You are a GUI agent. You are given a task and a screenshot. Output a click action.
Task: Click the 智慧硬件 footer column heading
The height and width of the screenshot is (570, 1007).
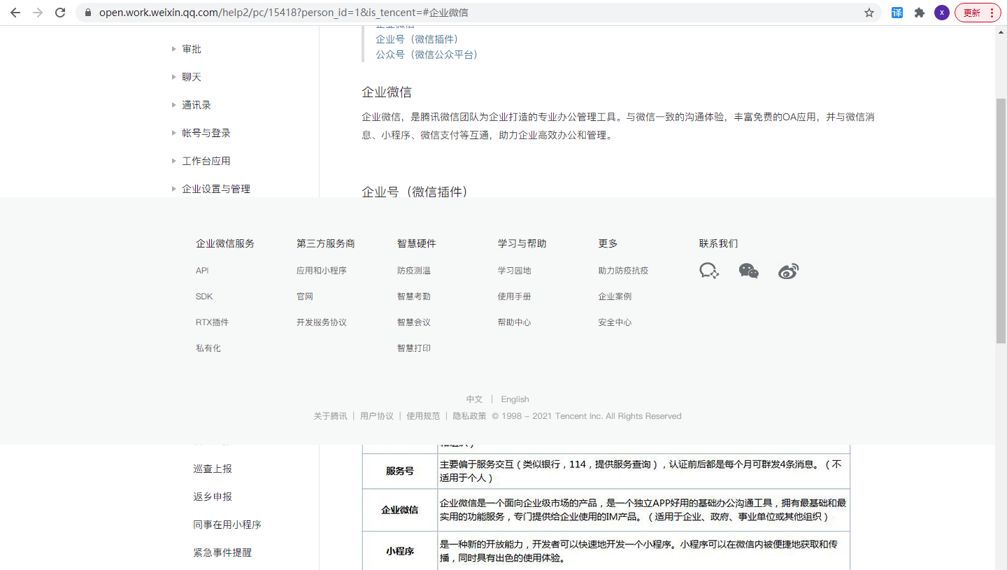tap(417, 243)
